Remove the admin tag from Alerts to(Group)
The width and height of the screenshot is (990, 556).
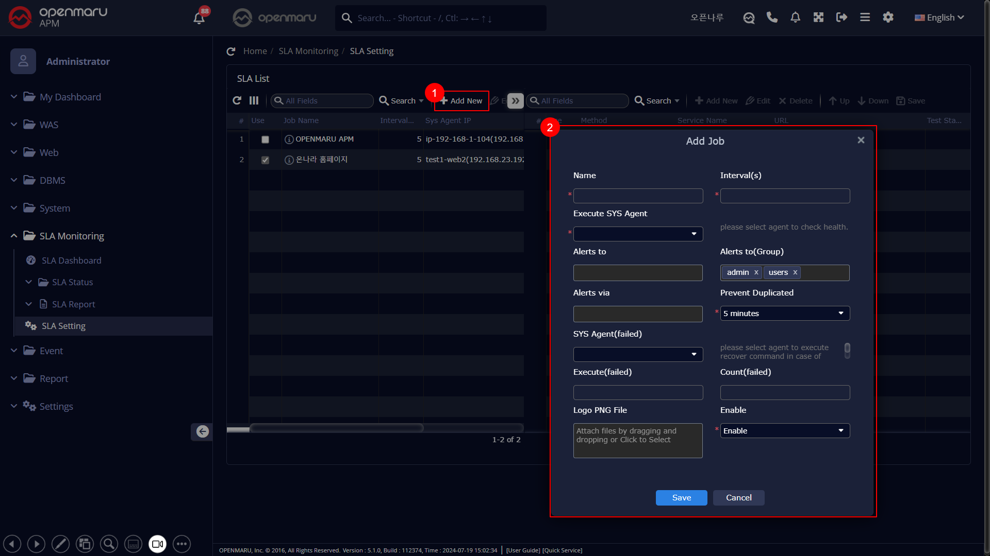pos(756,273)
